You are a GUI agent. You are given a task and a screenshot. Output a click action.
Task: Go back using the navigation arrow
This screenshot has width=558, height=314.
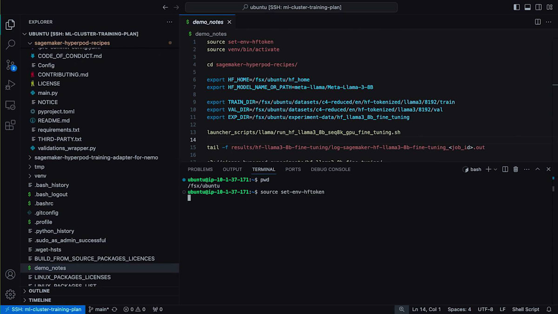pos(166,7)
